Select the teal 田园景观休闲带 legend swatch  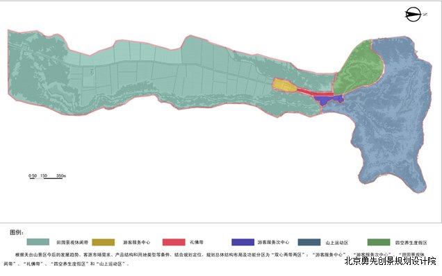[38, 242]
